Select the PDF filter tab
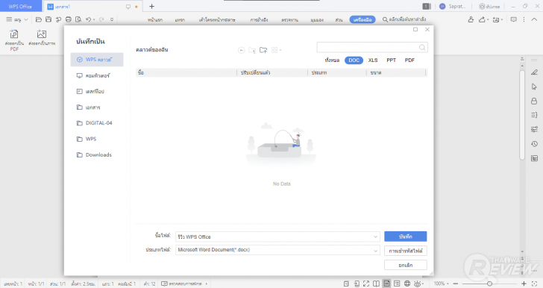 409,60
